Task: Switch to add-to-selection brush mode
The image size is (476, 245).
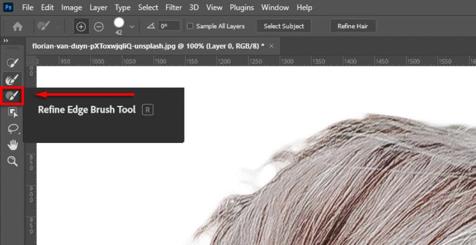Action: (81, 26)
